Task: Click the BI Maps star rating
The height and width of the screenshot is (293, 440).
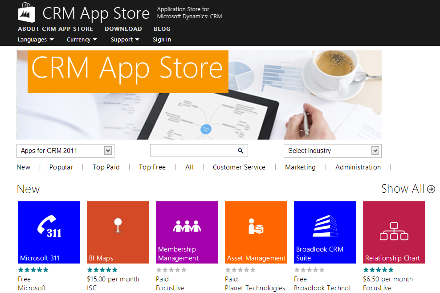Action: [x=102, y=270]
